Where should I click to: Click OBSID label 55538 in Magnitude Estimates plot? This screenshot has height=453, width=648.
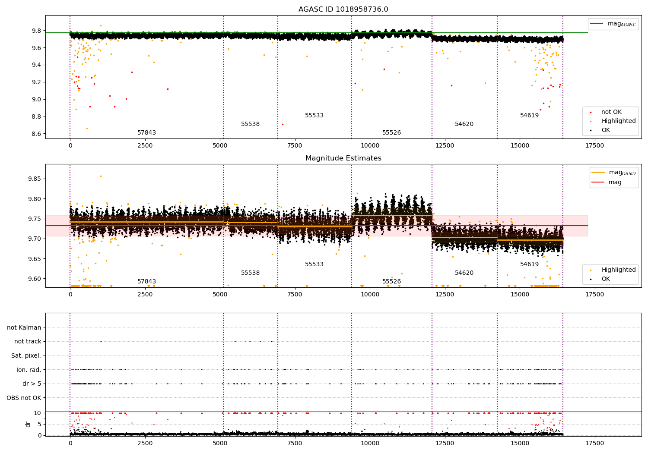pos(250,273)
